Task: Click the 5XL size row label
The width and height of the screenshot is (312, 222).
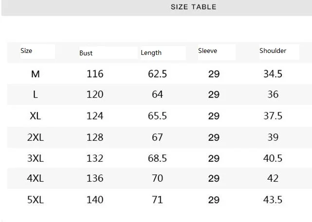Action: (x=36, y=200)
